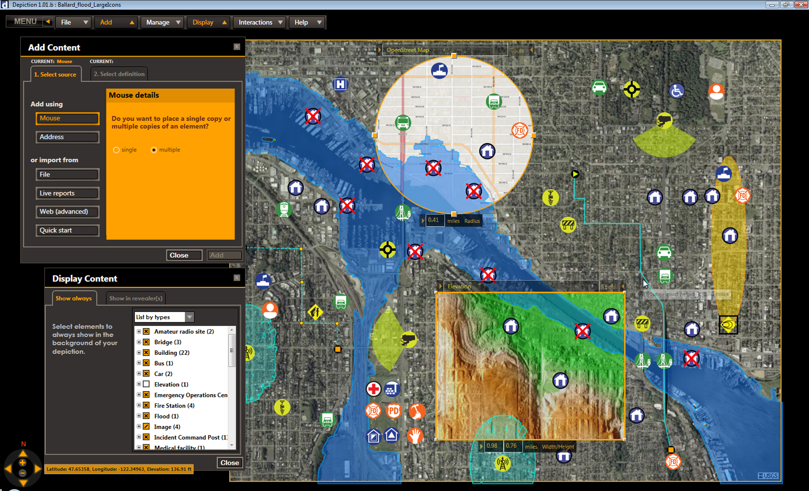Image resolution: width=809 pixels, height=491 pixels.
Task: Click the radio antenna tower icon
Action: tap(502, 463)
